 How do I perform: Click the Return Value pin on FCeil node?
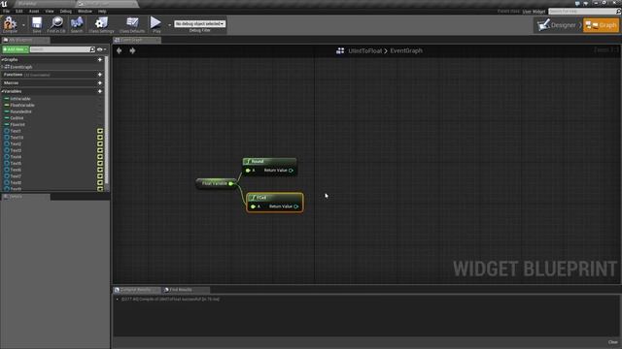pyautogui.click(x=295, y=206)
